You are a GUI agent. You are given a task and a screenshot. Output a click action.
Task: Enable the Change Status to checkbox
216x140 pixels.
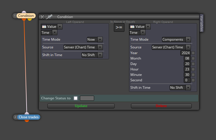pyautogui.click(x=76, y=98)
